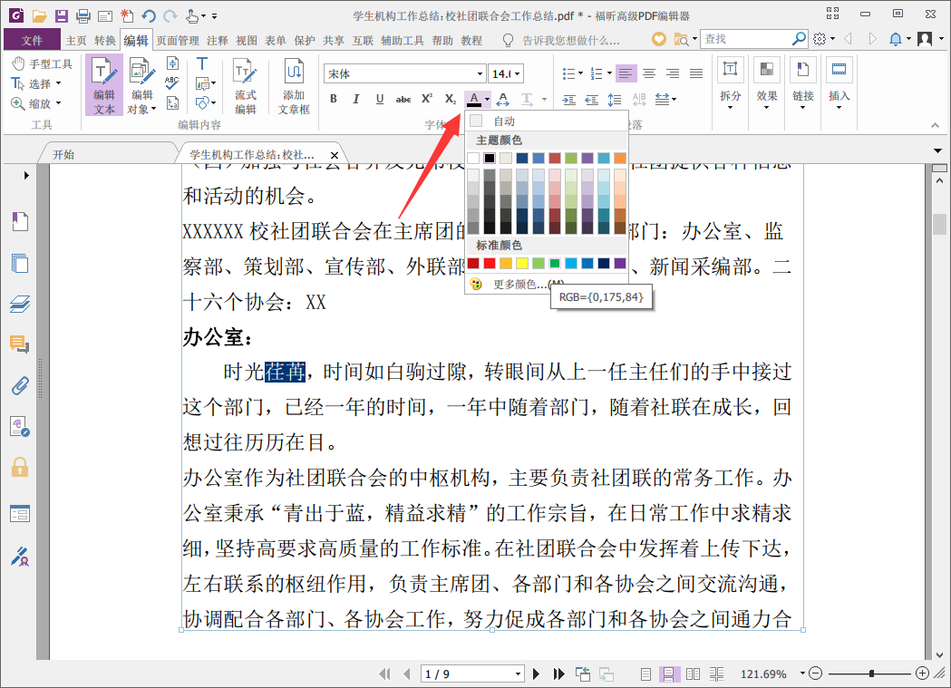Toggle bold formatting

[334, 99]
